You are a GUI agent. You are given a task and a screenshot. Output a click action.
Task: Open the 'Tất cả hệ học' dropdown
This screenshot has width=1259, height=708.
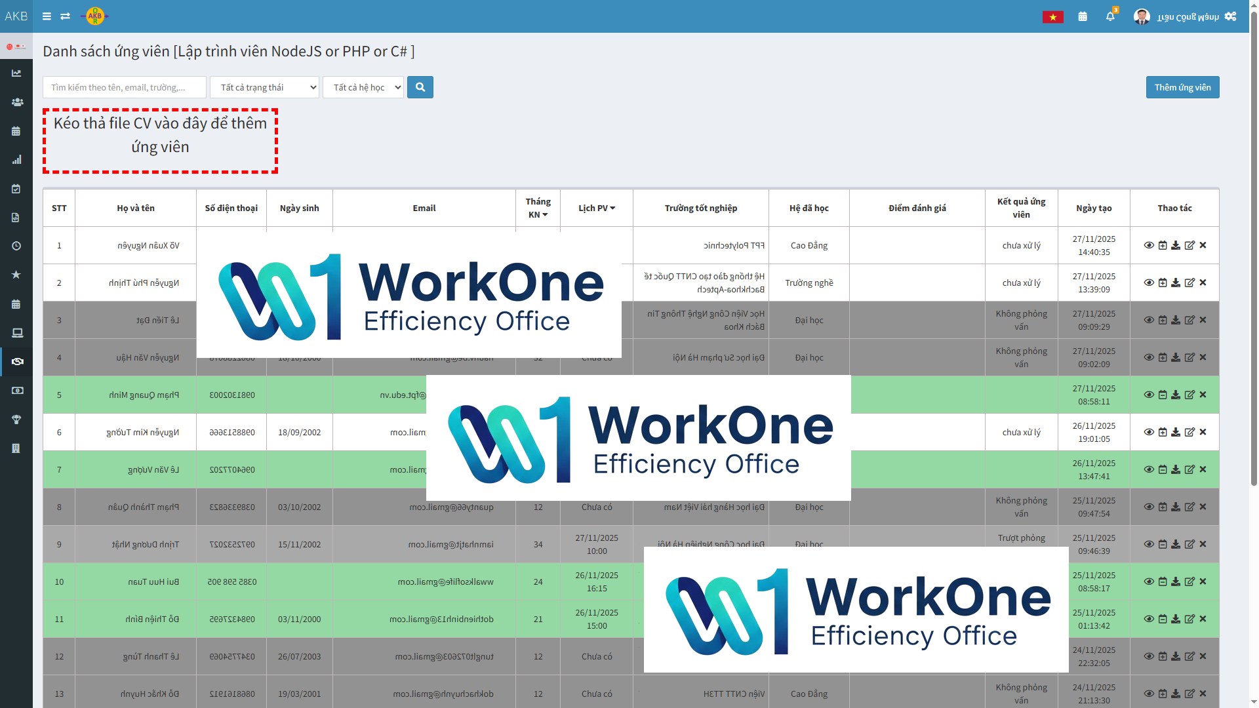tap(363, 87)
